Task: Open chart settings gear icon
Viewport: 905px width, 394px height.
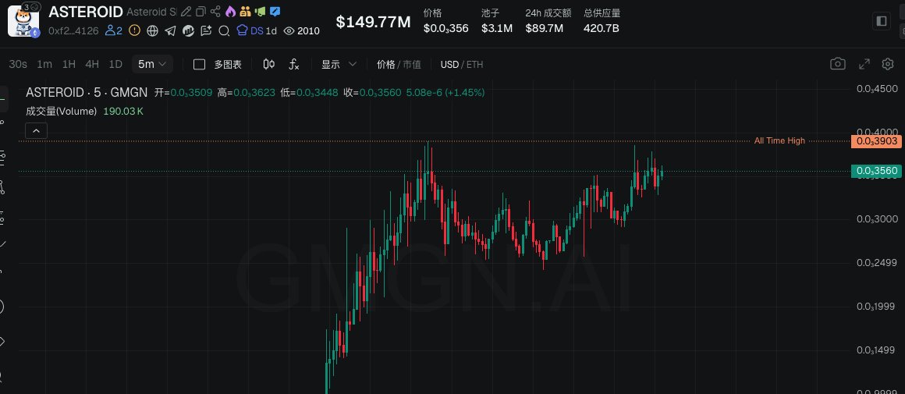Action: click(x=888, y=64)
